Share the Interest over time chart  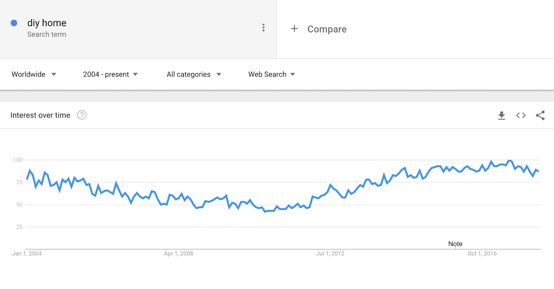click(540, 115)
